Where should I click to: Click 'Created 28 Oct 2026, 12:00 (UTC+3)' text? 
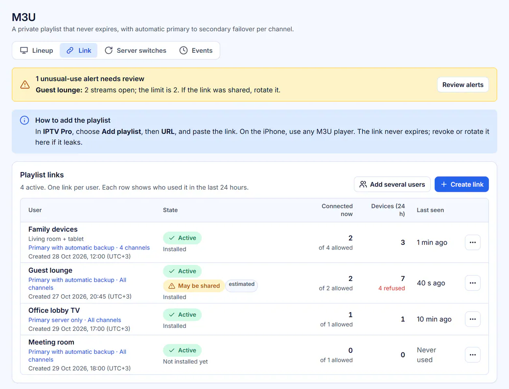click(79, 257)
